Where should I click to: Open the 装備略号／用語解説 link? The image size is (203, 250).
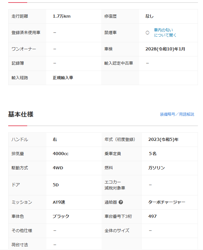177,114
